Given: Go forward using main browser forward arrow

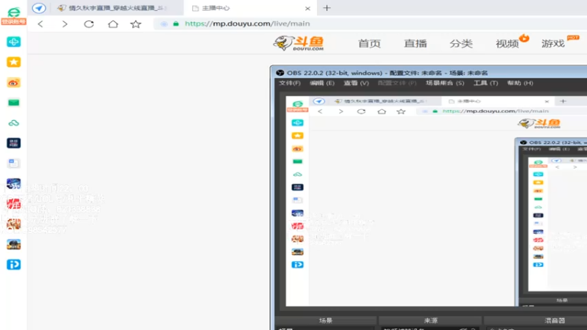Looking at the screenshot, I should (x=65, y=24).
